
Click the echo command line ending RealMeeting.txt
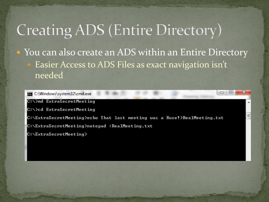125,118
